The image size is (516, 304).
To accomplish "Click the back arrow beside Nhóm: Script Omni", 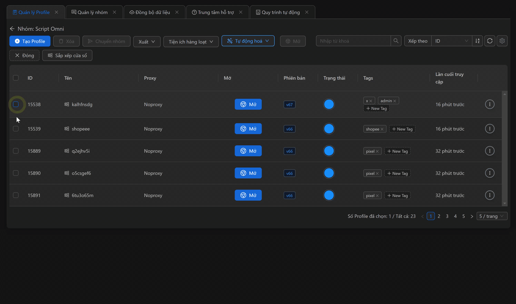I will [x=11, y=29].
